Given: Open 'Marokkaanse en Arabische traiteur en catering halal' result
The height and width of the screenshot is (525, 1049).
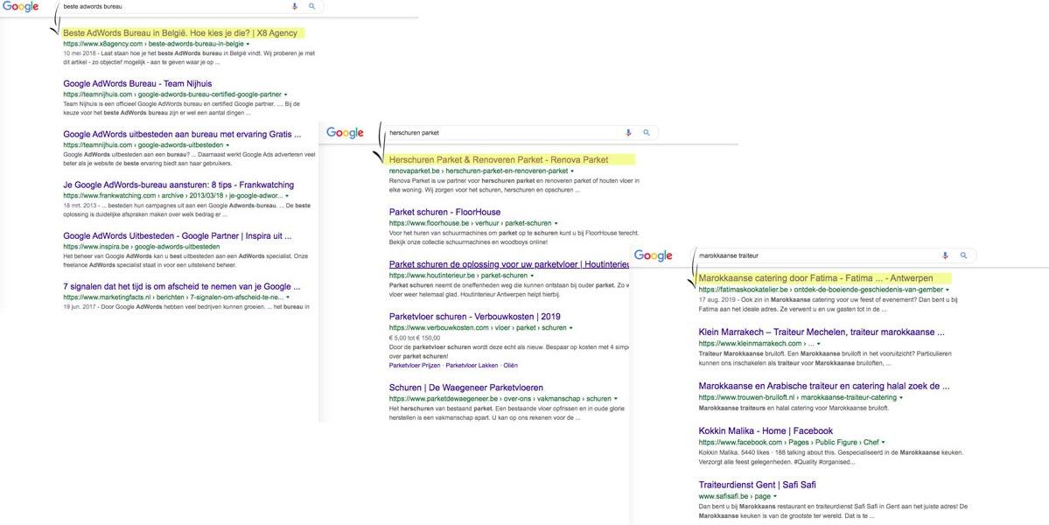Looking at the screenshot, I should (x=824, y=386).
